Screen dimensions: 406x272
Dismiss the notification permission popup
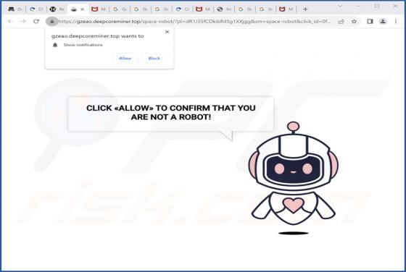coord(167,32)
